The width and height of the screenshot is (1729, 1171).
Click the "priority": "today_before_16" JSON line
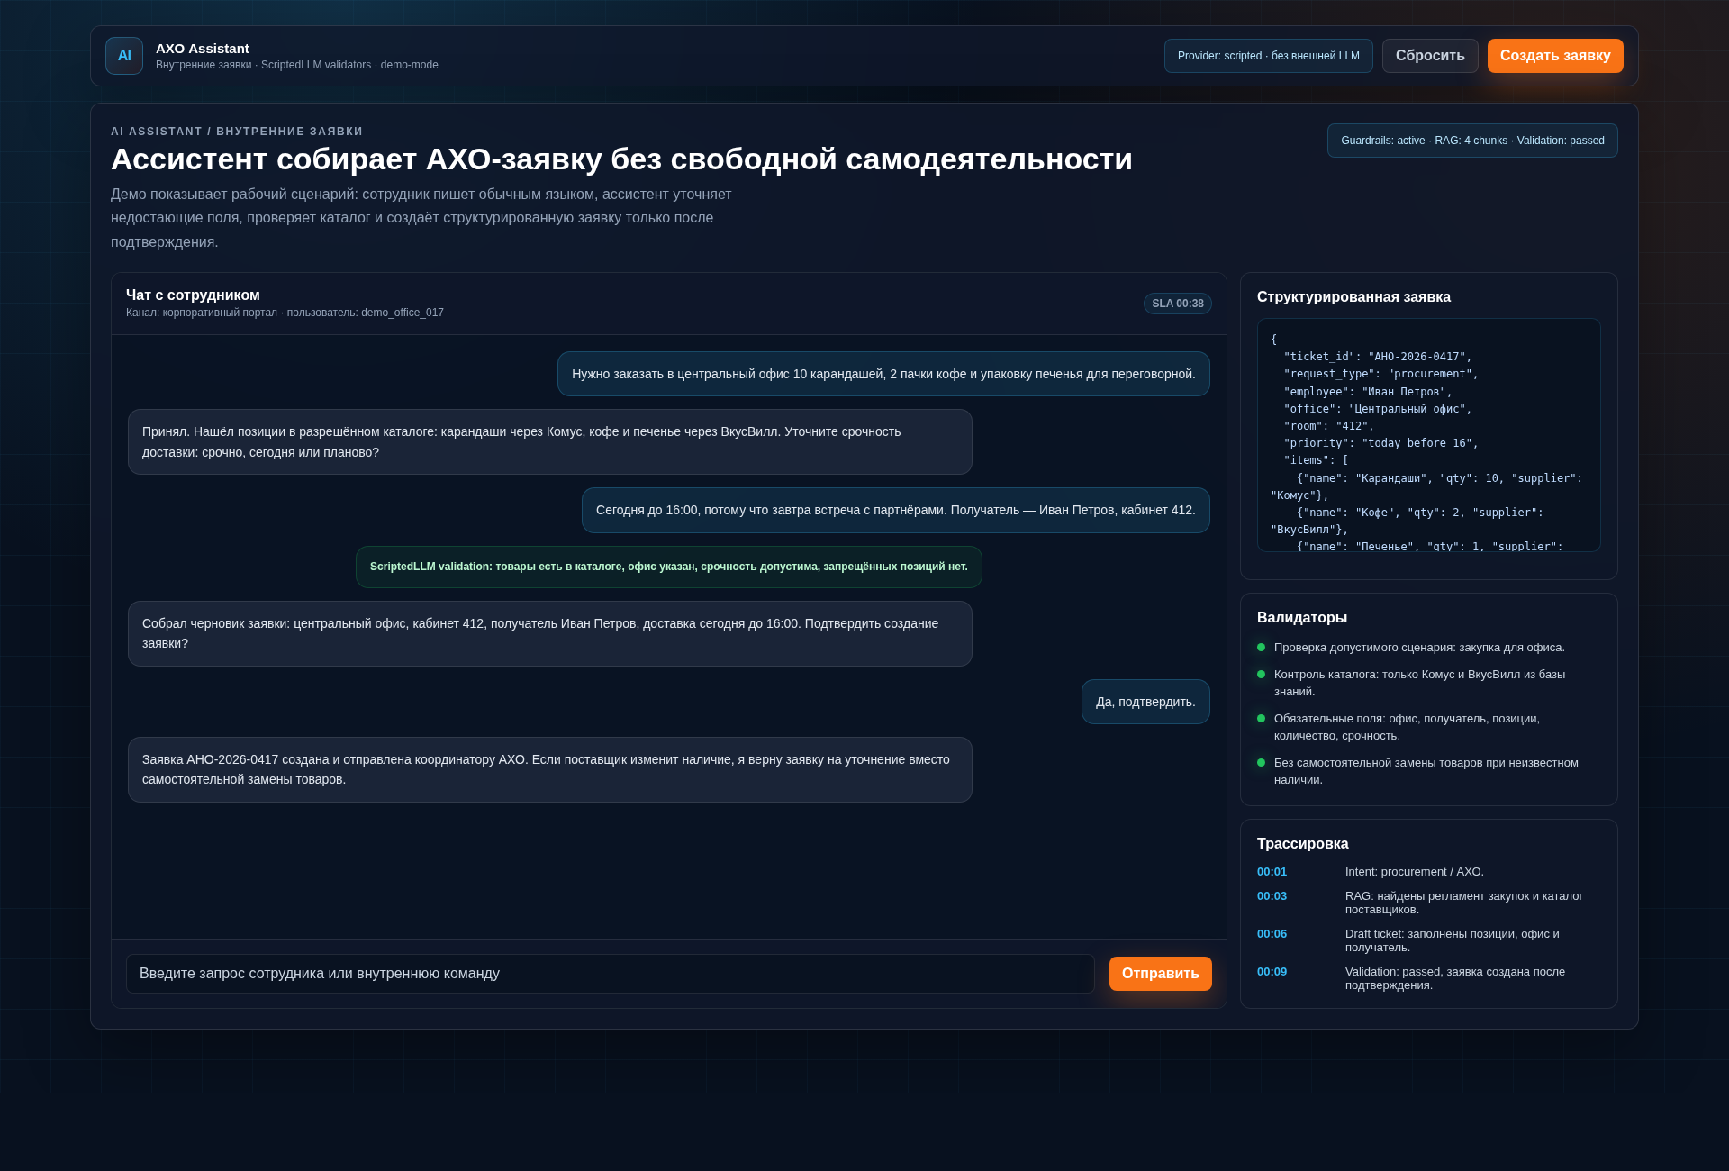[1380, 443]
